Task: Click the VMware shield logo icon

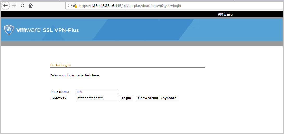Action: (9, 30)
